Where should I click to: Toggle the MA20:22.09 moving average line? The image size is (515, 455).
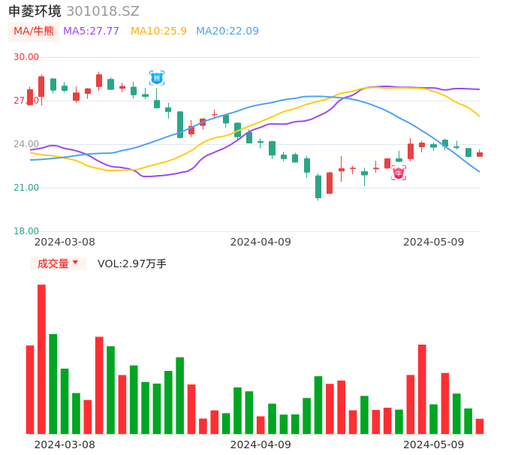point(227,32)
